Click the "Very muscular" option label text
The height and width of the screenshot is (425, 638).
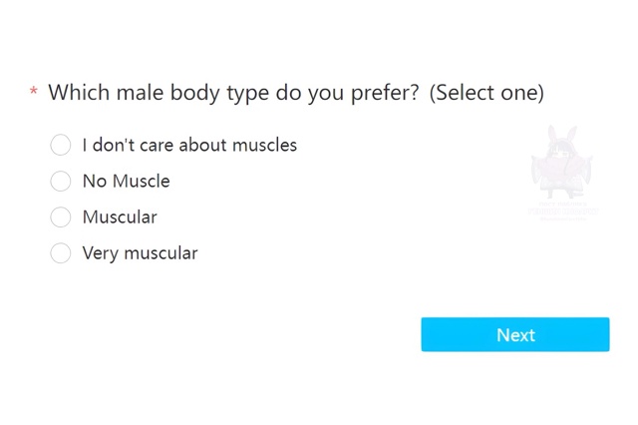point(140,253)
